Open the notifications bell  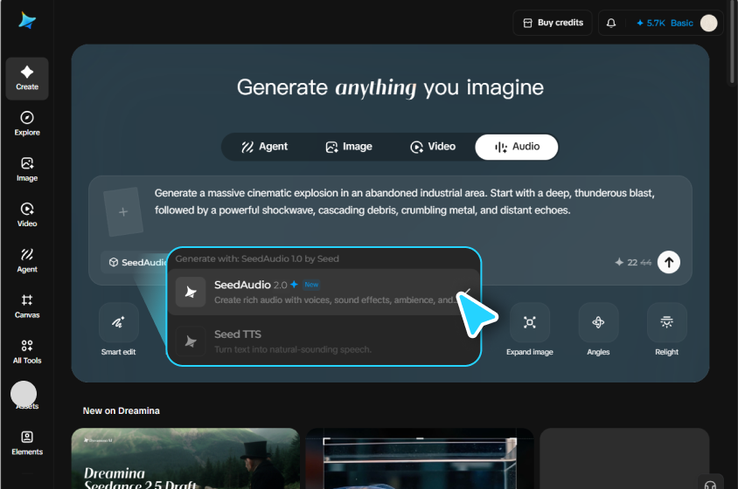611,23
